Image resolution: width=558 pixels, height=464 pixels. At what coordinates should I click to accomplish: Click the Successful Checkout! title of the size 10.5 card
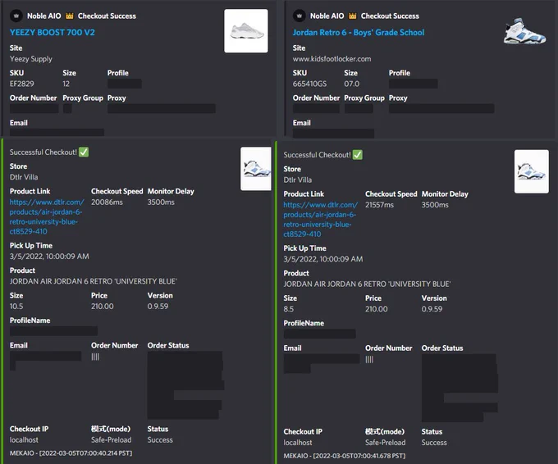tap(43, 152)
